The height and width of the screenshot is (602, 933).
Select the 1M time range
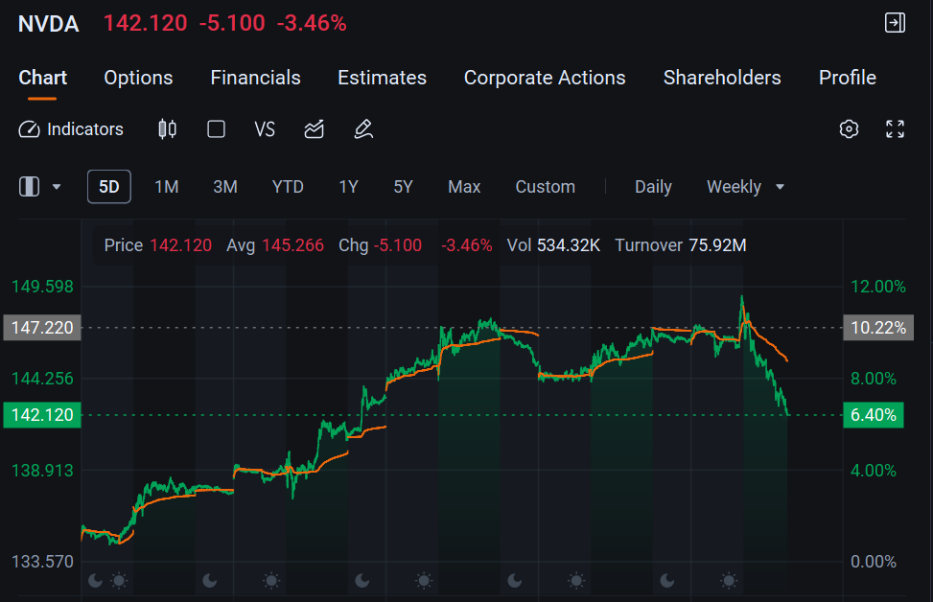click(x=167, y=187)
